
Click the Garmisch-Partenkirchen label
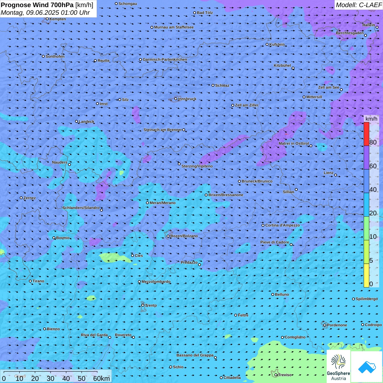[x=165, y=59]
